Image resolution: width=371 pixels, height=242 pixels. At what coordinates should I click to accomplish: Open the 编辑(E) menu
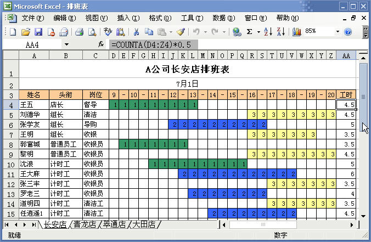64,18
